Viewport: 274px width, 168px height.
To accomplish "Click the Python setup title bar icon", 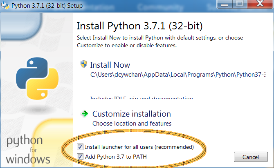I will (x=5, y=6).
